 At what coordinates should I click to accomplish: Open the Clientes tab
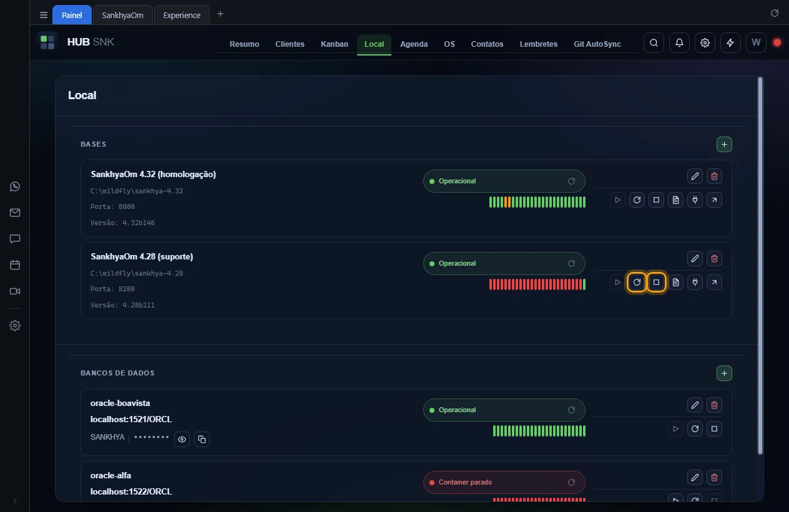(x=290, y=44)
